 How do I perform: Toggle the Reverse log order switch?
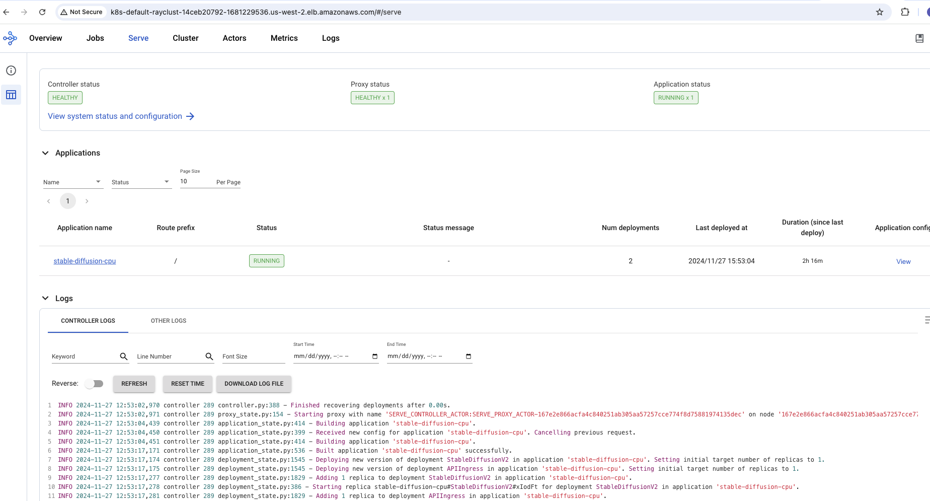[94, 384]
